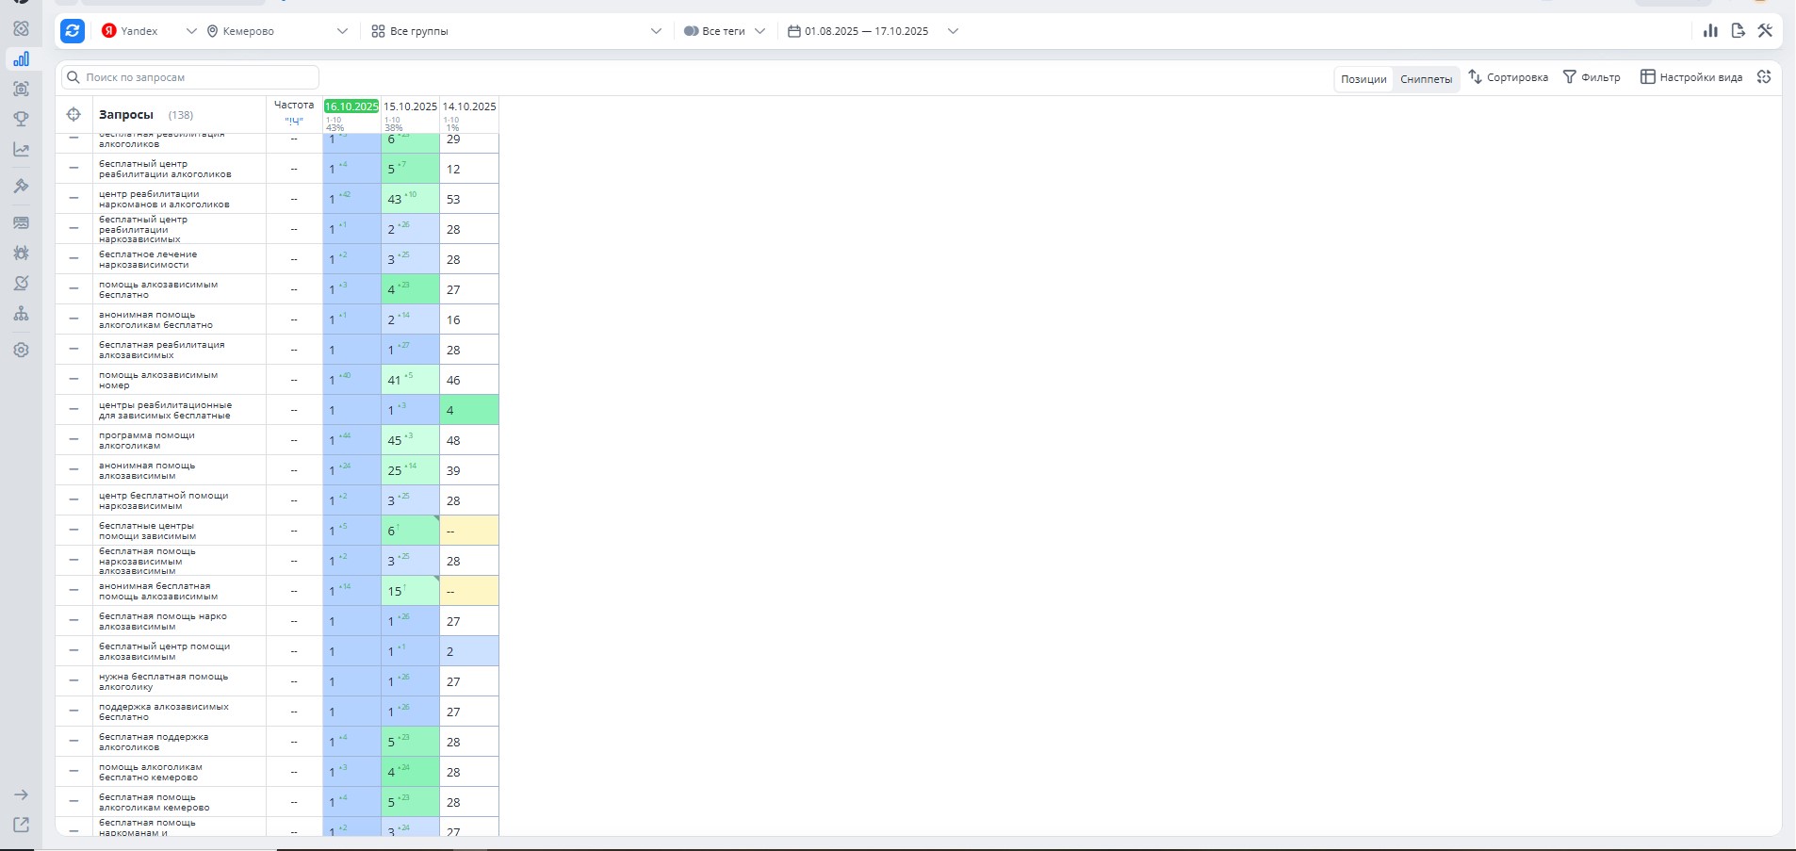
Task: Click the magnifier icon in the search box
Action: point(73,77)
